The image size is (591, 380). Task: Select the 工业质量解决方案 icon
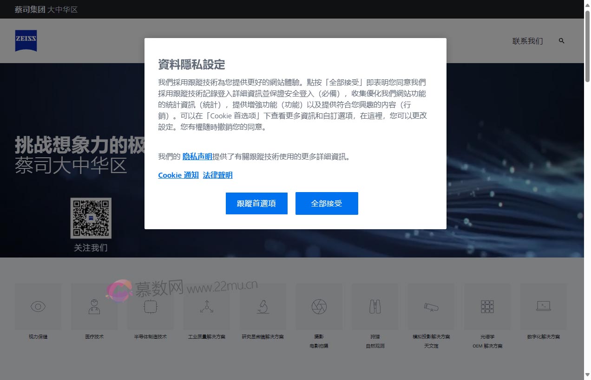coord(206,306)
